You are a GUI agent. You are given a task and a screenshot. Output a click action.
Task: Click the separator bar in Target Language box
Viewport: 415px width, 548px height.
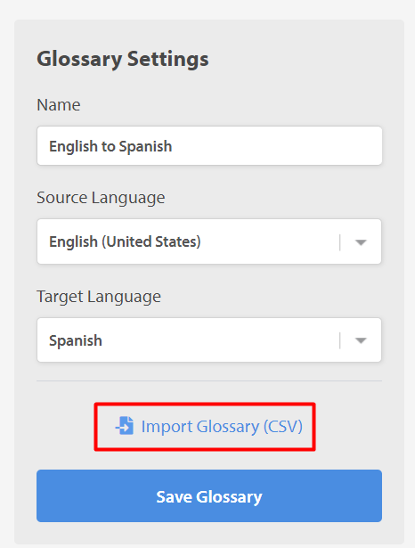(339, 340)
